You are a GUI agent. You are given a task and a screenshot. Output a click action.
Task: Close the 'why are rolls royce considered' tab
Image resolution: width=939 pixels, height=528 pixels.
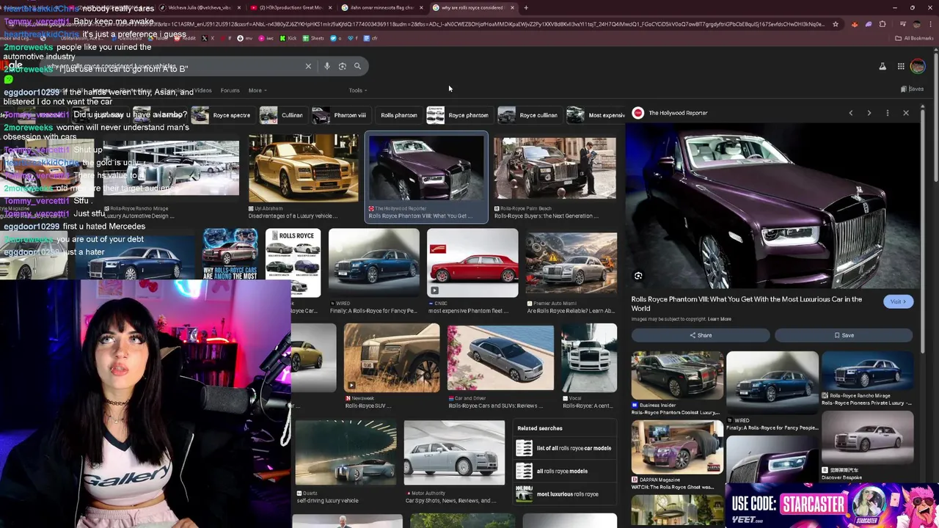click(x=511, y=7)
